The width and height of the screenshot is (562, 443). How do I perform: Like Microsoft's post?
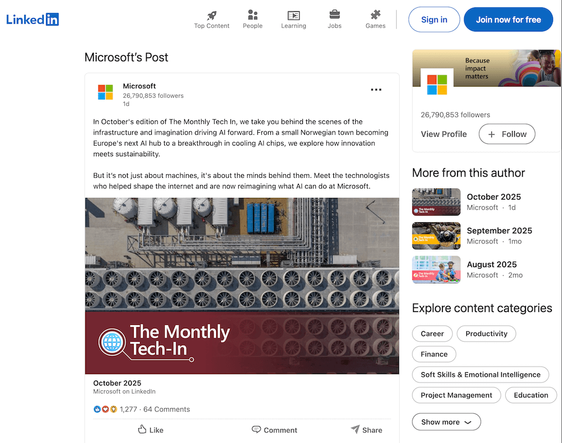[x=150, y=430]
